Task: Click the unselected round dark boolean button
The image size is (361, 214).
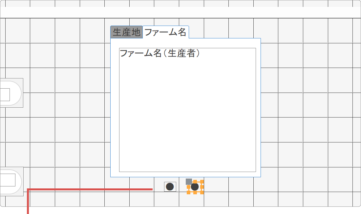Action: click(x=170, y=186)
